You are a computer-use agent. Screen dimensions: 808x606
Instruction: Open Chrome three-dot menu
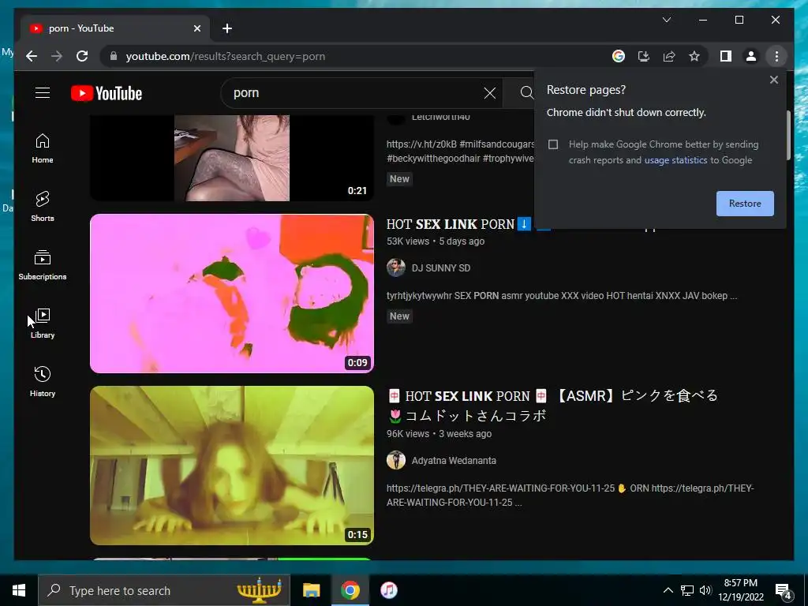click(776, 56)
